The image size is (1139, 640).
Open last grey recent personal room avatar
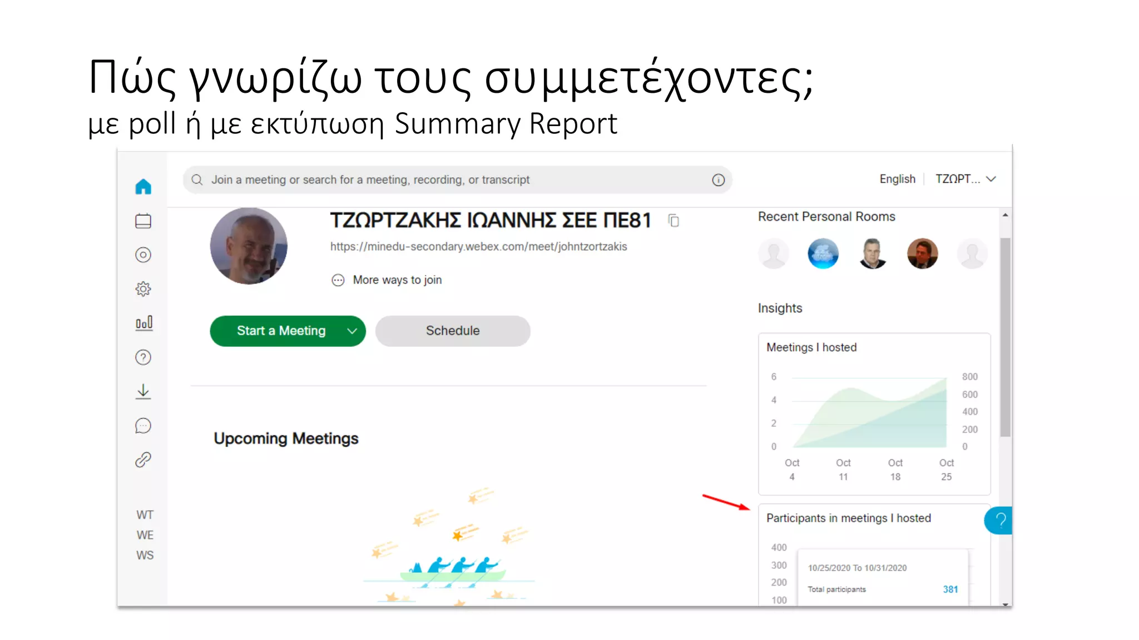[x=972, y=254]
